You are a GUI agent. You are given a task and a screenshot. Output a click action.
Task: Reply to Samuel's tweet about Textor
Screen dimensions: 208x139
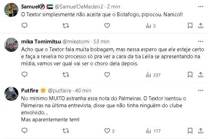tap(24, 25)
